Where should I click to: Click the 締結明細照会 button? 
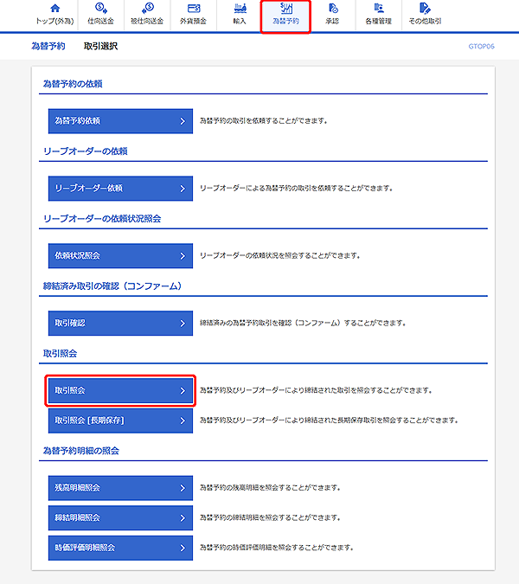120,518
